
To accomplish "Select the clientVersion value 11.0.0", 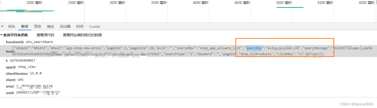I will (x=36, y=73).
